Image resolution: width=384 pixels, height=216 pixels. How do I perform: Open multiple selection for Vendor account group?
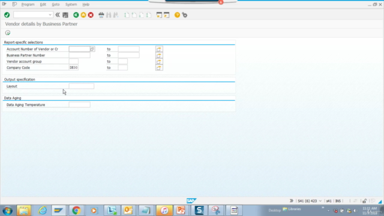click(159, 61)
